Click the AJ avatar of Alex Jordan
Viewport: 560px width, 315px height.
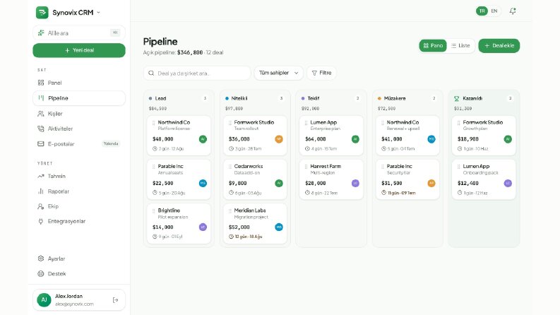pos(44,300)
